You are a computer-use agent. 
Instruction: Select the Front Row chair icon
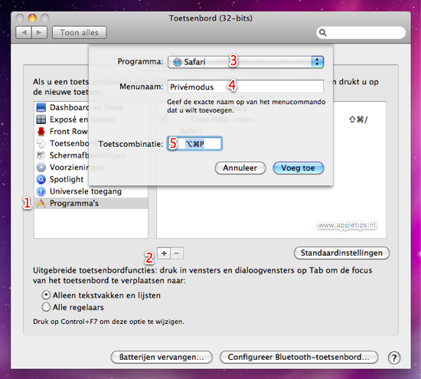41,132
